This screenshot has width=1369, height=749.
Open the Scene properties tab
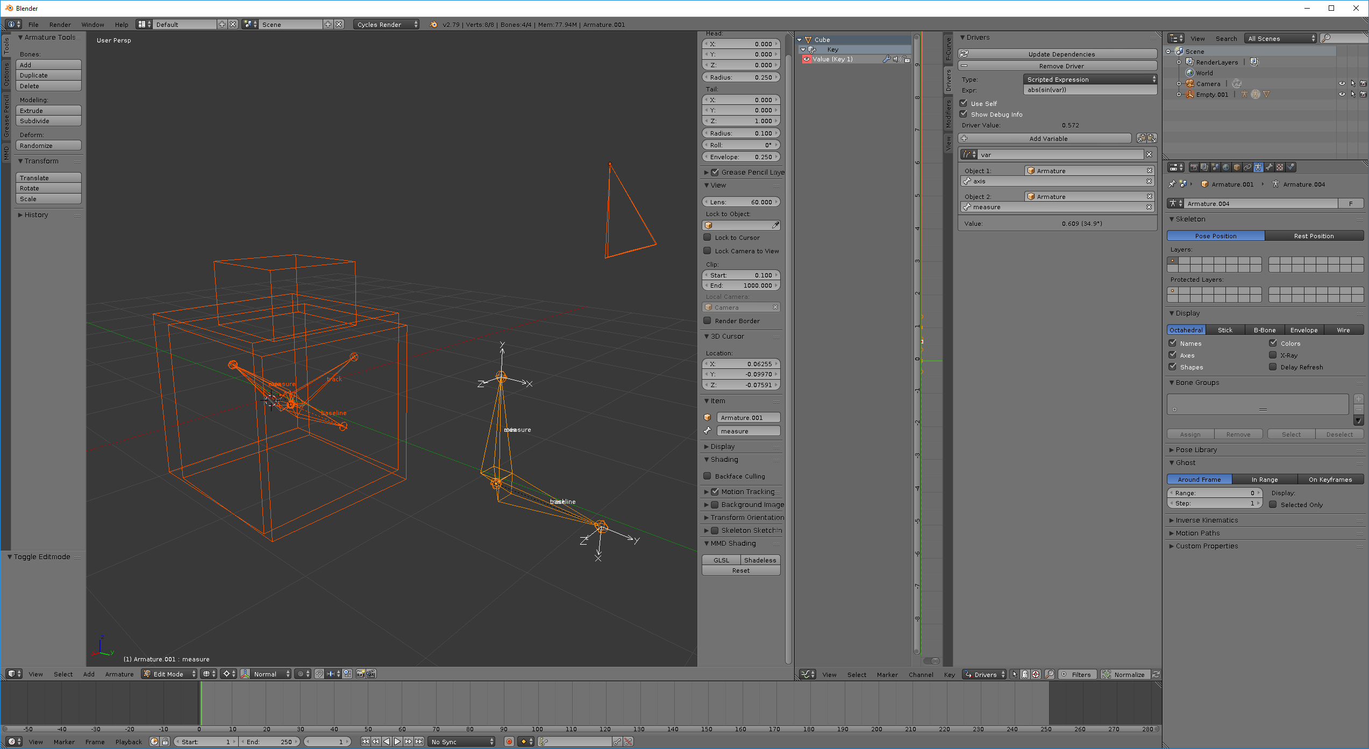[x=1215, y=167]
